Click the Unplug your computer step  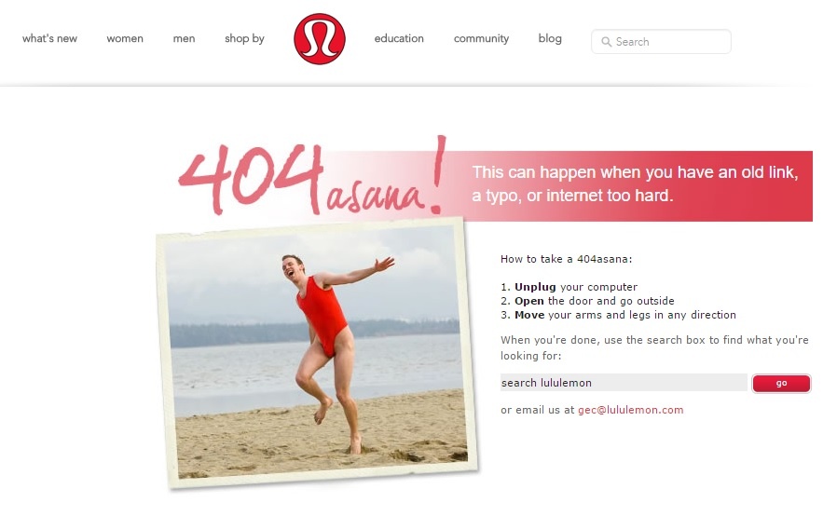569,287
